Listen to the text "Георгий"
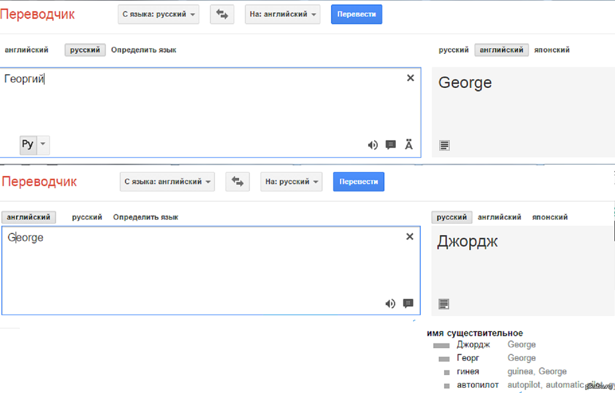Screen dimensions: 615x393 (372, 145)
